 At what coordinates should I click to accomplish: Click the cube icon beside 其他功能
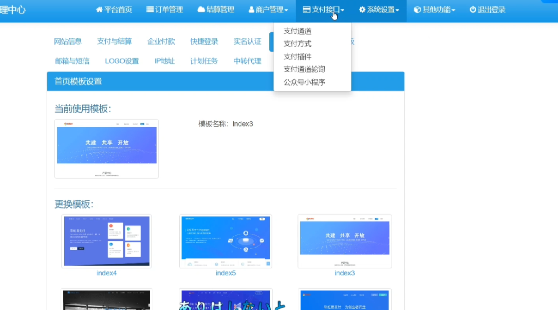pyautogui.click(x=417, y=10)
